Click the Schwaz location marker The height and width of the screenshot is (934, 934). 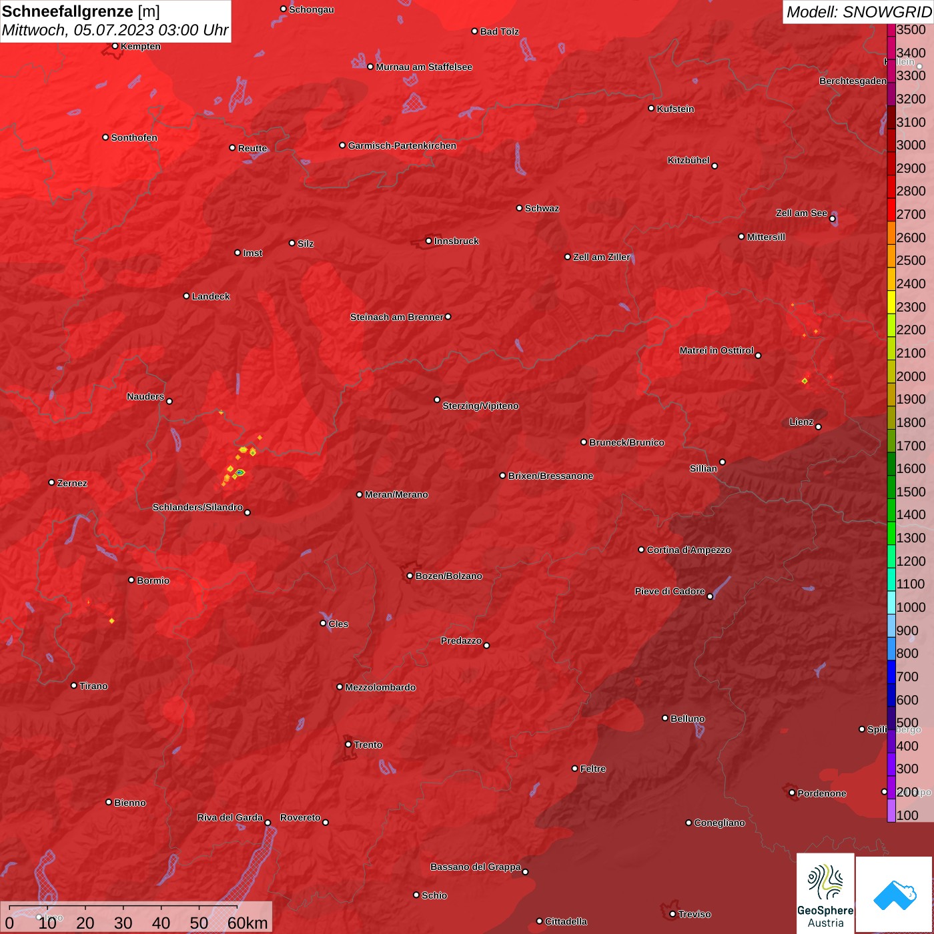click(519, 207)
